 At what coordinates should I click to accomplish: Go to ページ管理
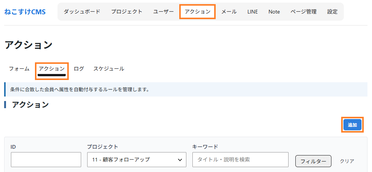pos(304,12)
